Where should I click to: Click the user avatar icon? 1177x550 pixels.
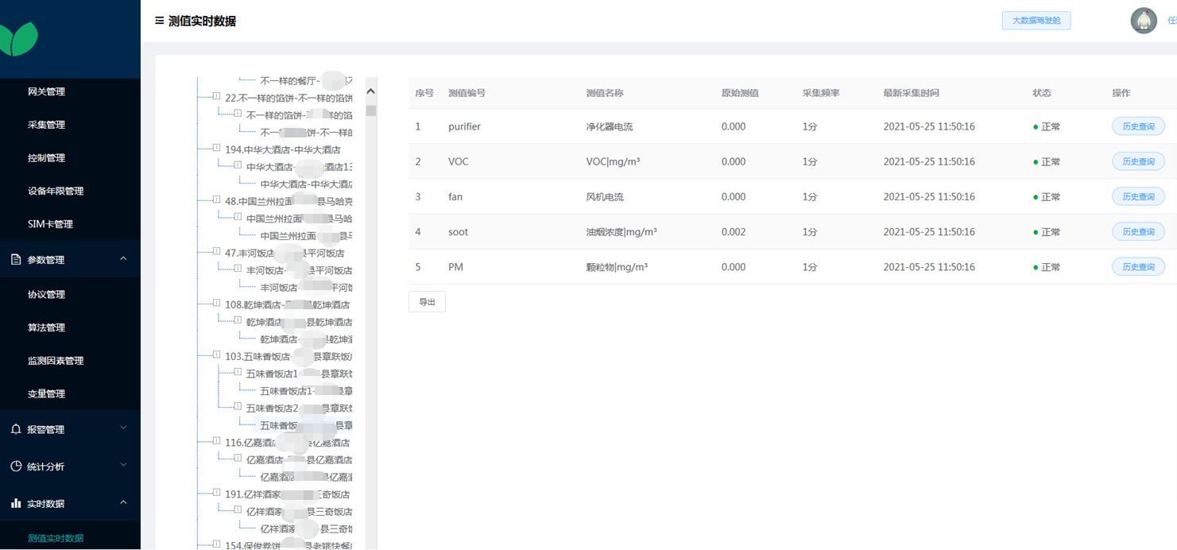pyautogui.click(x=1143, y=21)
